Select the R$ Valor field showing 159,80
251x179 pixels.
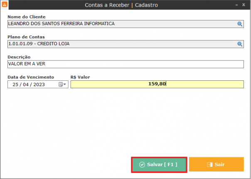tap(157, 84)
